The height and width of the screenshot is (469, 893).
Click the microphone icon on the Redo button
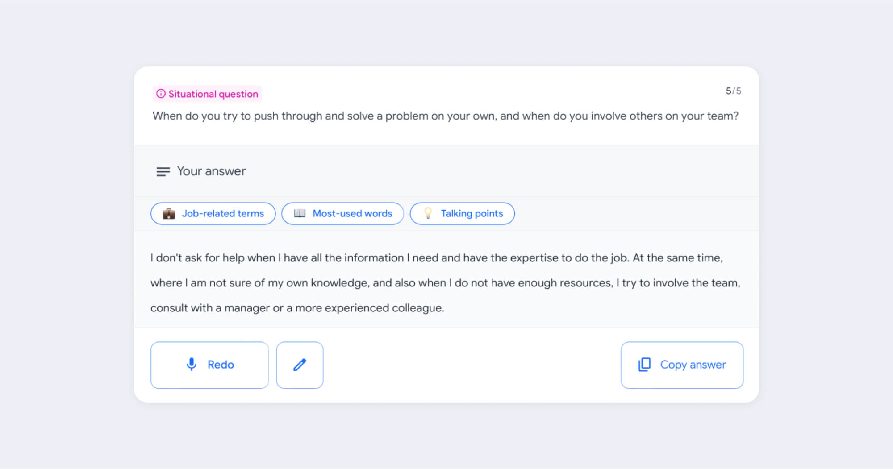point(192,365)
